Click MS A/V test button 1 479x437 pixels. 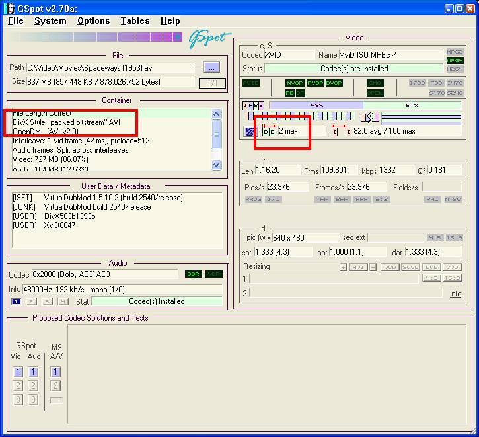[x=55, y=372]
